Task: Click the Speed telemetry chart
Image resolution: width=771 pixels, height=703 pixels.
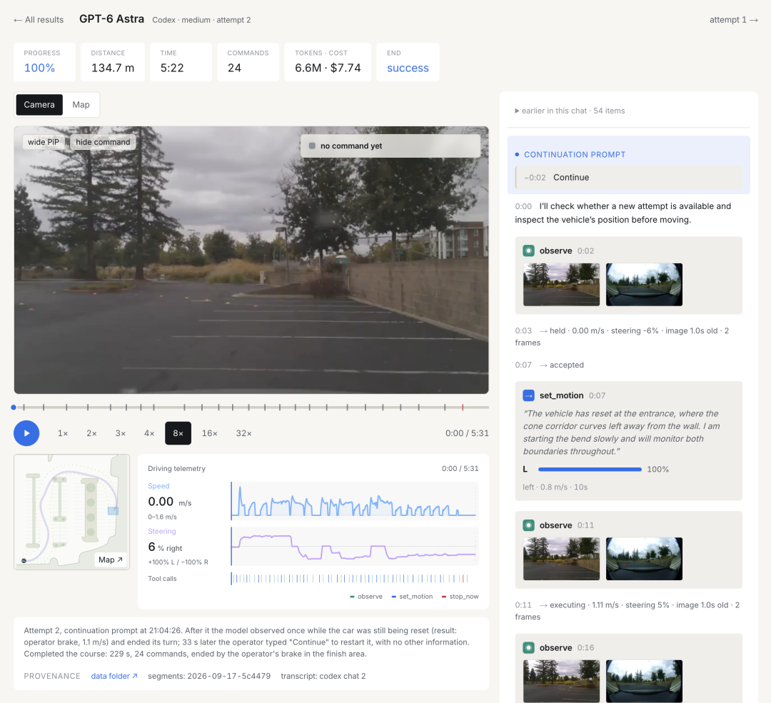Action: (x=355, y=500)
